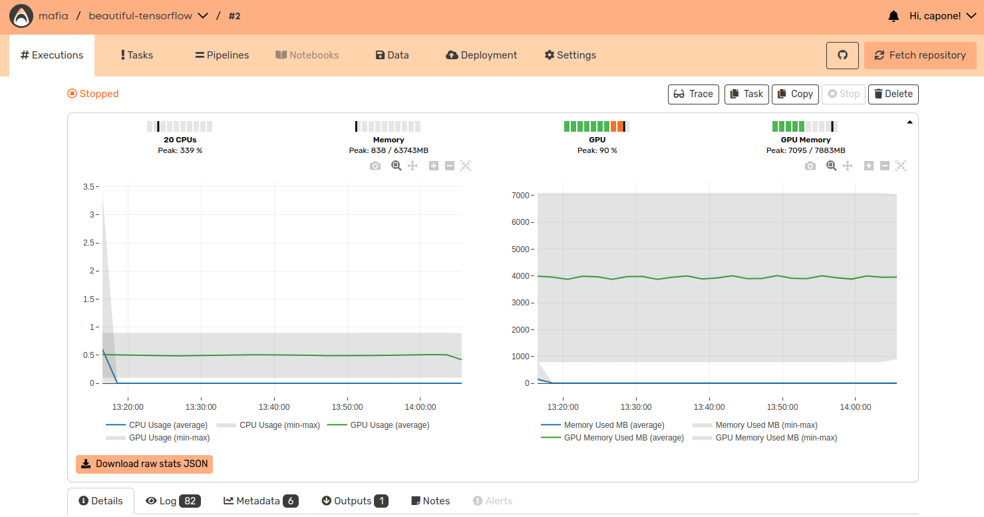Download left chart as PNG camera icon
Screen dimensions: 984x517
click(375, 166)
